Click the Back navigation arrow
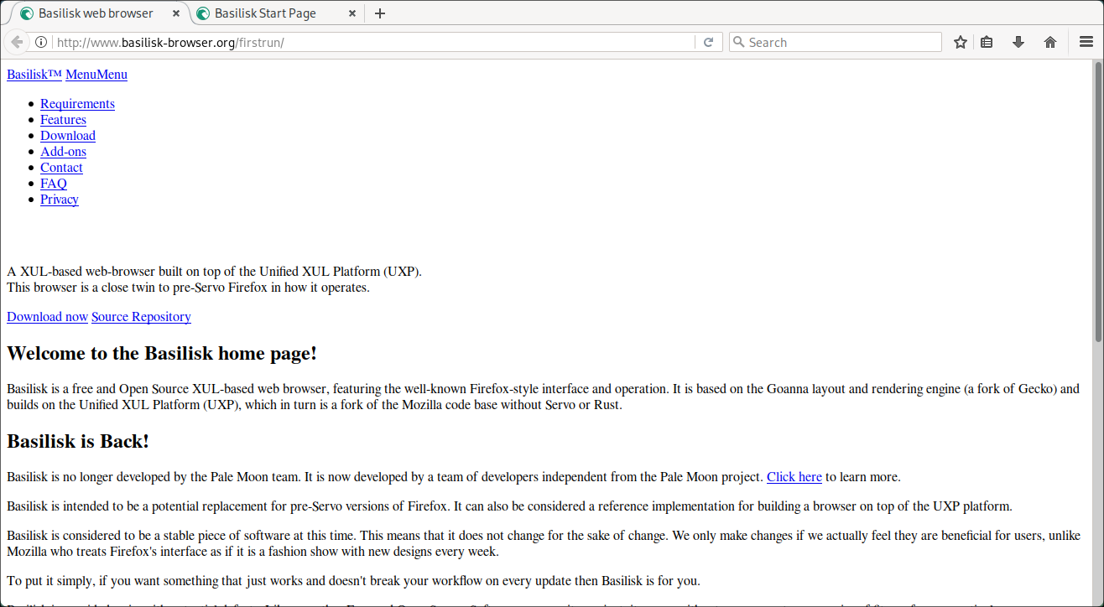The height and width of the screenshot is (607, 1104). coord(16,42)
